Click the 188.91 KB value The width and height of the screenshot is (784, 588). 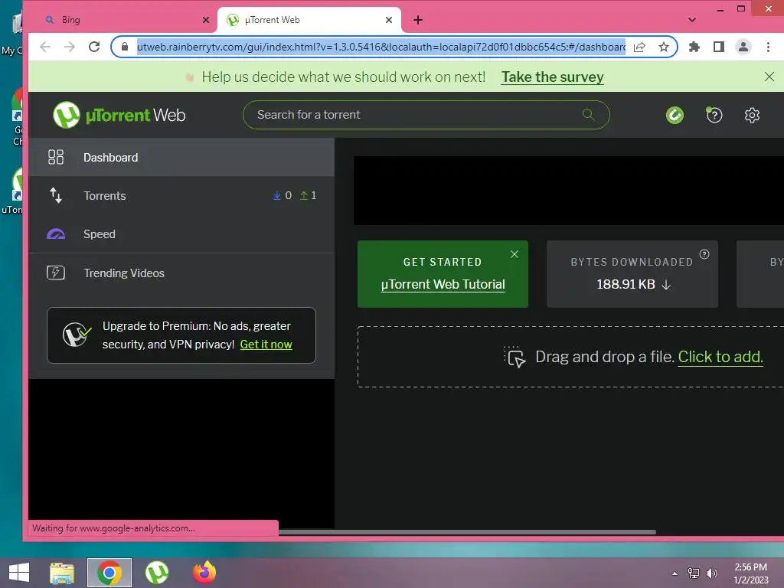tap(626, 285)
